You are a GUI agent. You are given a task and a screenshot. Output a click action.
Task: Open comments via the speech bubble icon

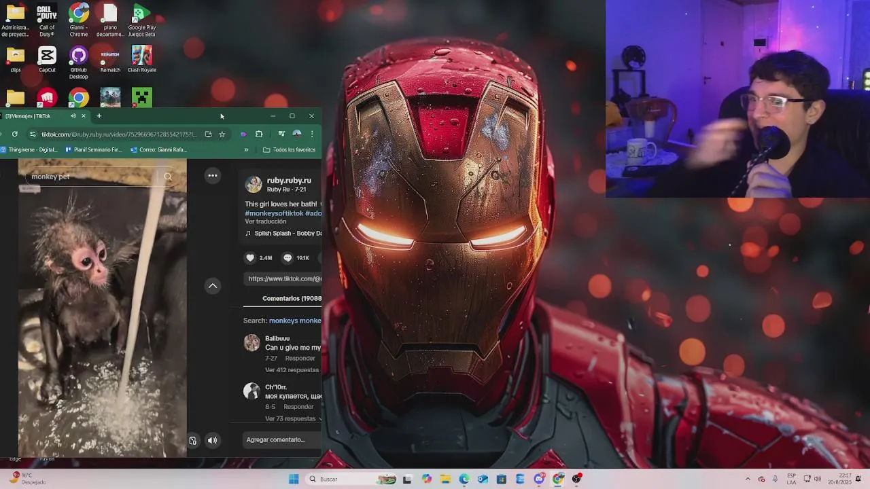click(x=288, y=257)
